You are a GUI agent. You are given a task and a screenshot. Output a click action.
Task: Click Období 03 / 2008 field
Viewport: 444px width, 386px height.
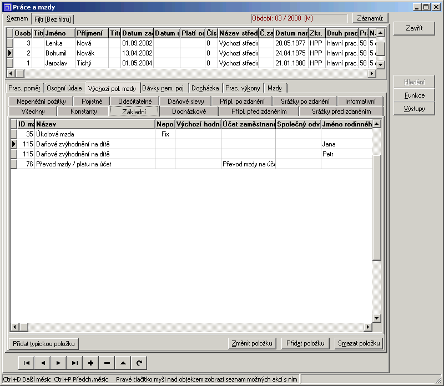[x=299, y=18]
